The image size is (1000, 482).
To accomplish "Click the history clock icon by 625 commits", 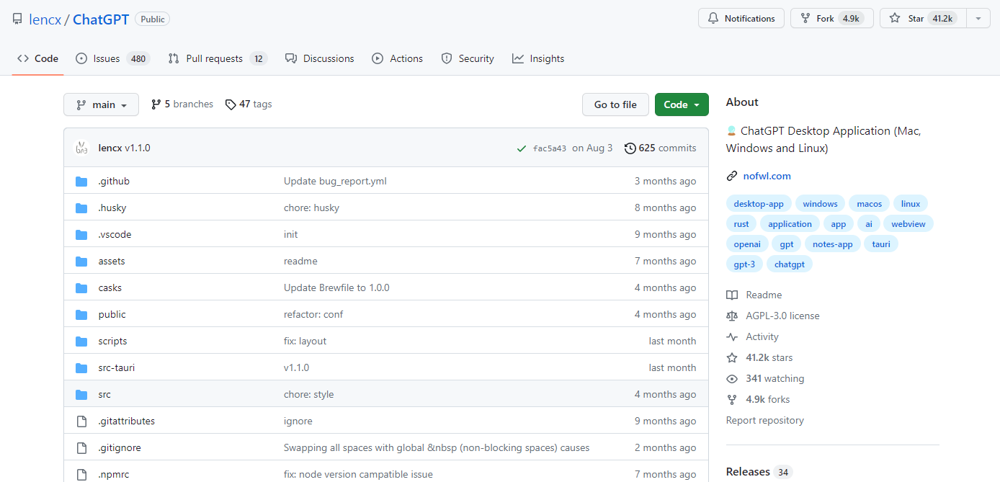I will point(630,148).
